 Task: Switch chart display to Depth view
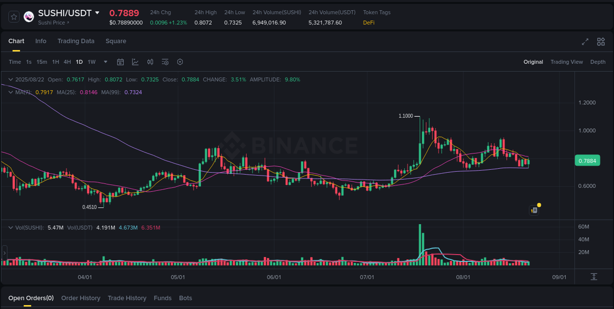598,62
